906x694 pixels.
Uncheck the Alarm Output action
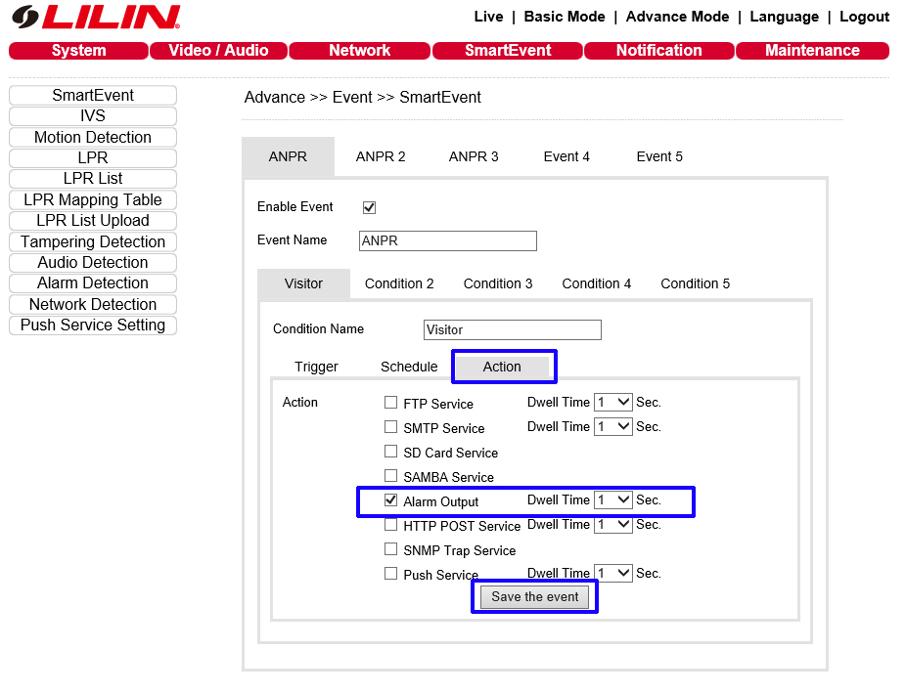click(x=391, y=500)
